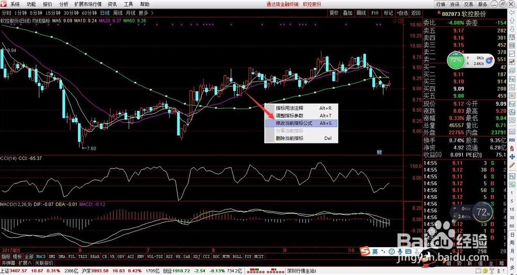Select the MACD indicator tab

pyautogui.click(x=41, y=256)
